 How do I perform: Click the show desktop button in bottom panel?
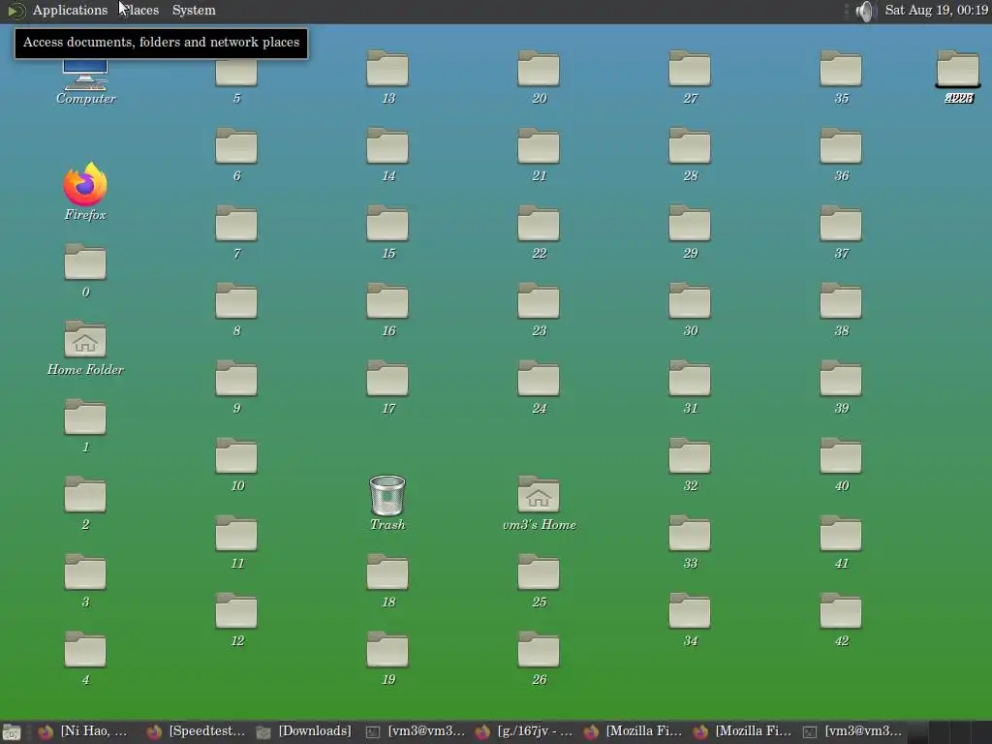[11, 732]
